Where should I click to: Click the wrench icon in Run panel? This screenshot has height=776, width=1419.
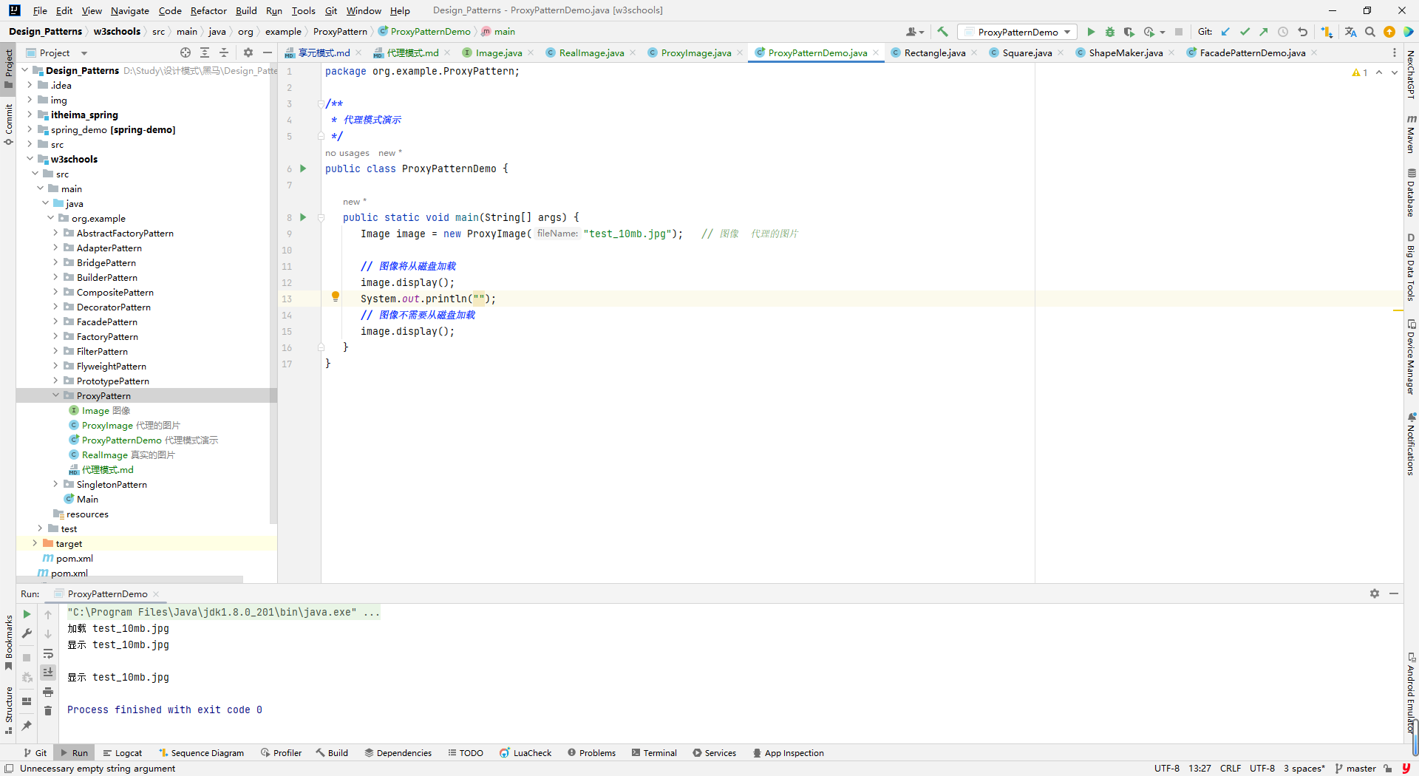(x=27, y=633)
